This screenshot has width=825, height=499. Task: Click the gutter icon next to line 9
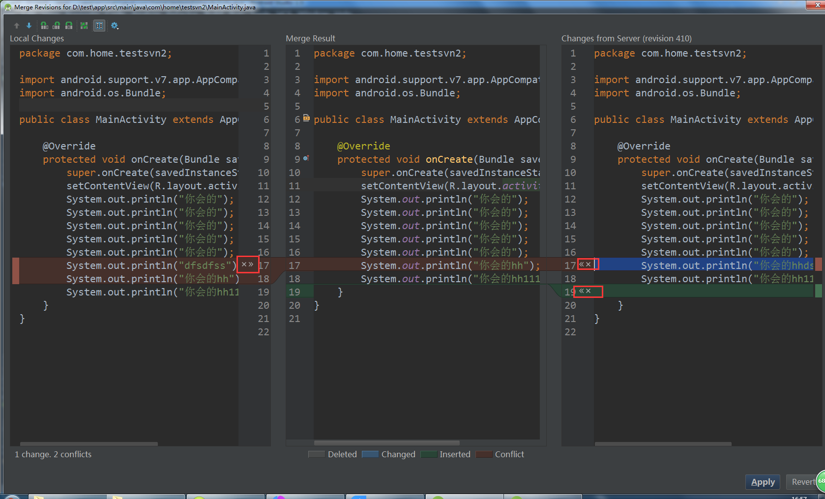coord(306,157)
